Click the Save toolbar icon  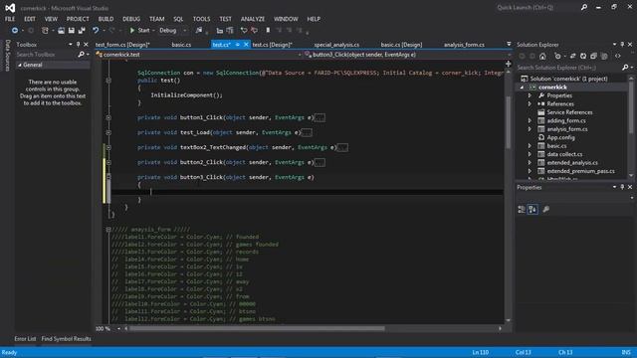[x=72, y=31]
